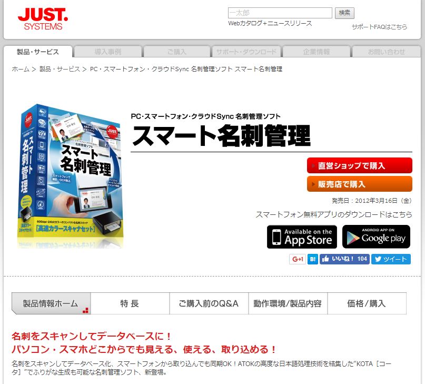Click the Facebook いいね! like button
This screenshot has height=384, width=425.
[x=344, y=259]
